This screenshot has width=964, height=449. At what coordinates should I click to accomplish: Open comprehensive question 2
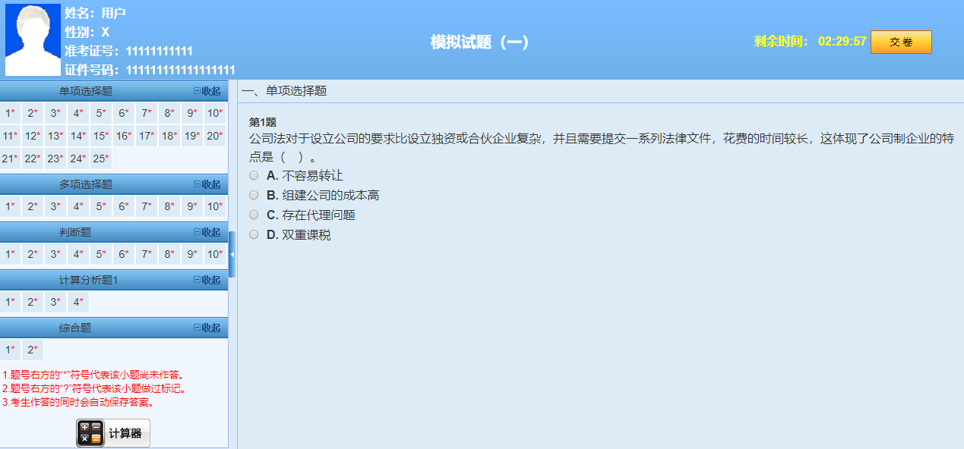tap(31, 349)
